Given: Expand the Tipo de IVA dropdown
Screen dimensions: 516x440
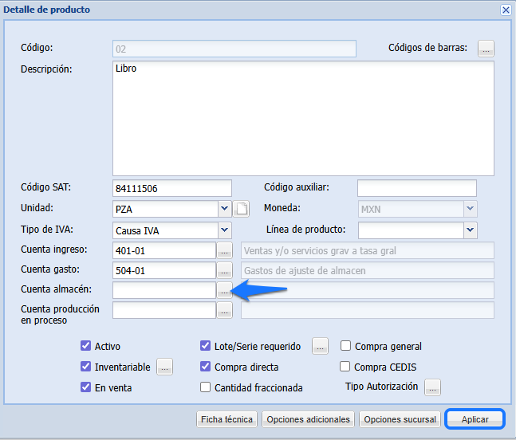Looking at the screenshot, I should pyautogui.click(x=224, y=230).
